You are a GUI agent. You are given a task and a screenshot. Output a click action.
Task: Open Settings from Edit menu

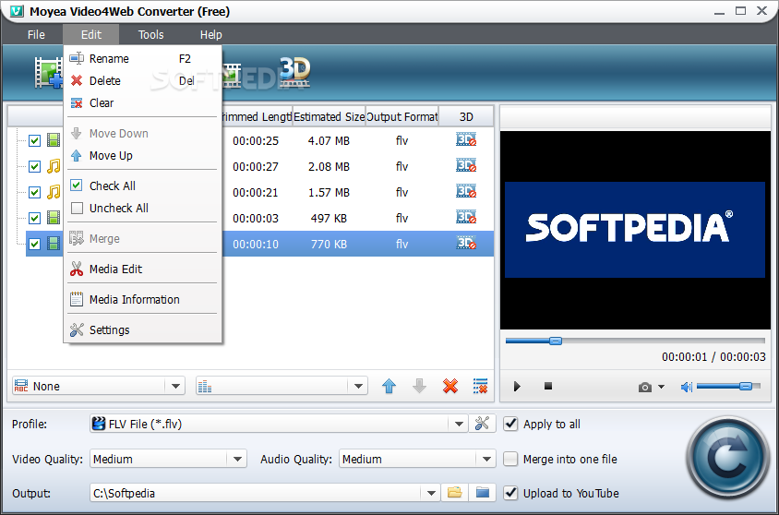[x=142, y=329]
